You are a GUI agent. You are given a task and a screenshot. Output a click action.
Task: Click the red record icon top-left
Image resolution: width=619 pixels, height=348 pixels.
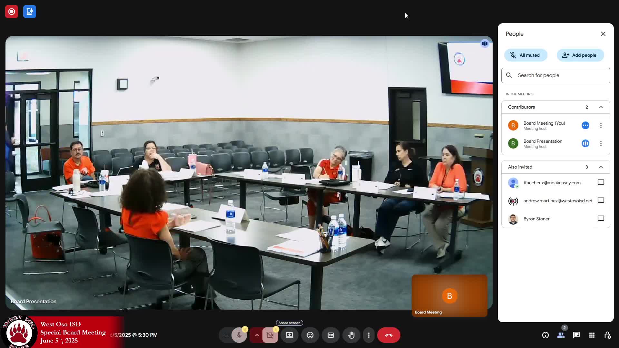pyautogui.click(x=12, y=12)
